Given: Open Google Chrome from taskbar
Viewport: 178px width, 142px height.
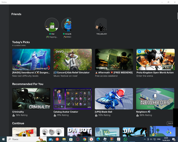Looking at the screenshot, I should (84, 139).
